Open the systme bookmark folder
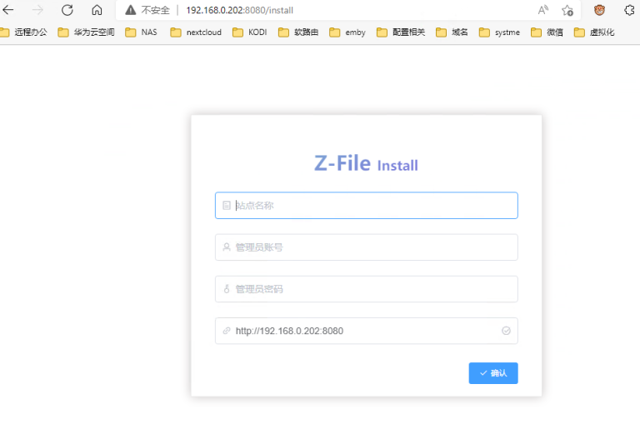Screen dimensions: 640x444 (500, 32)
